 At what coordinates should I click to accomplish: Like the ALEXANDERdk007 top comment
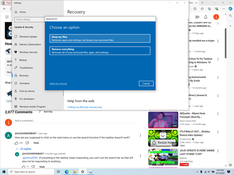[x=16, y=143]
